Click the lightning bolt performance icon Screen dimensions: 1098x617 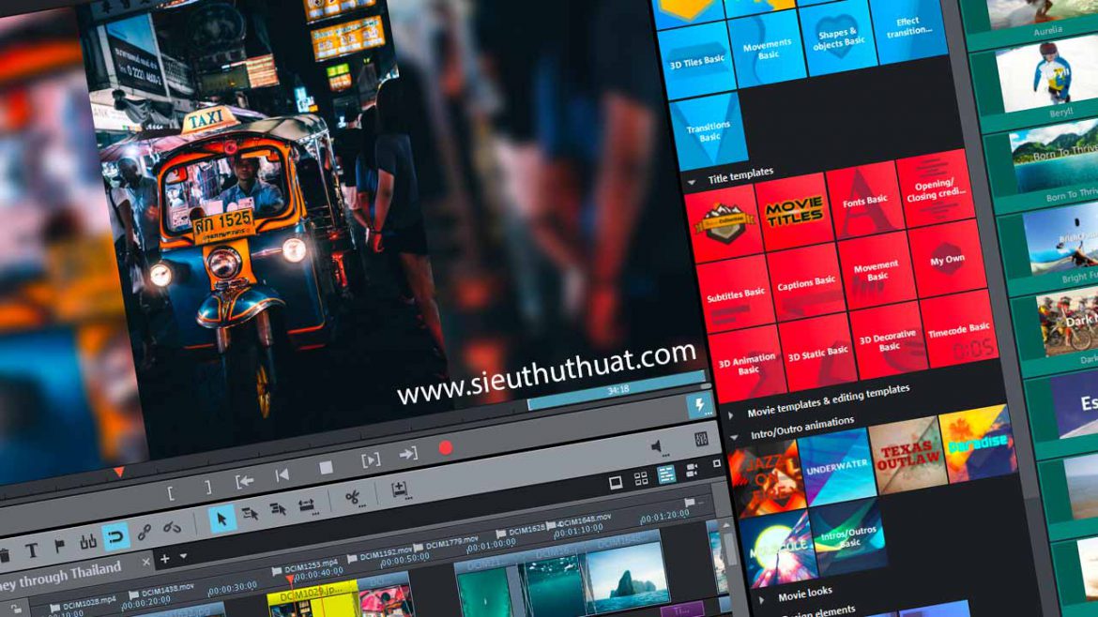(x=699, y=405)
